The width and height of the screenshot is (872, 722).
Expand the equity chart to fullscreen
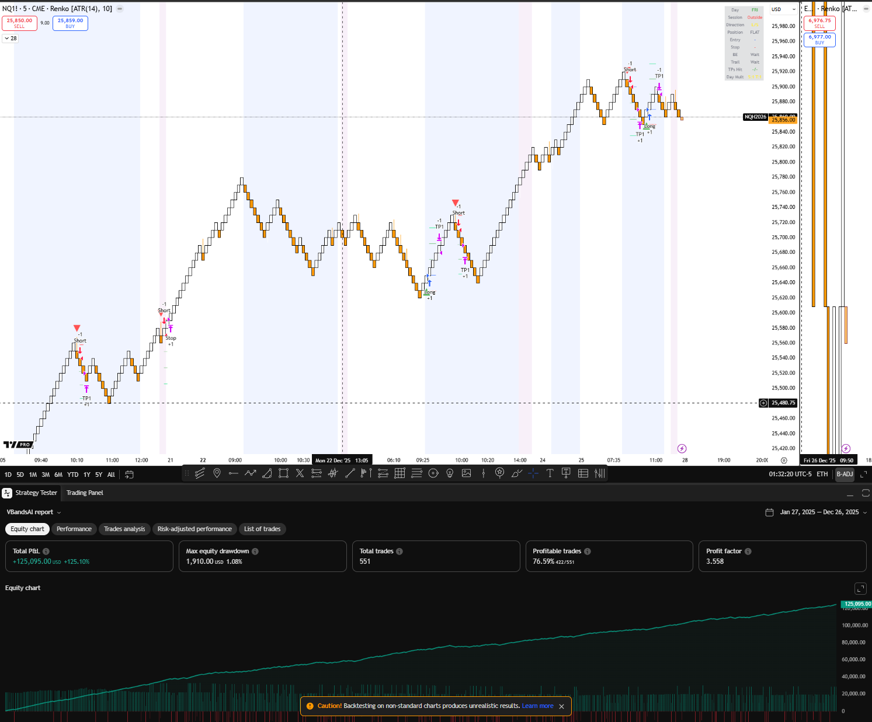[860, 588]
